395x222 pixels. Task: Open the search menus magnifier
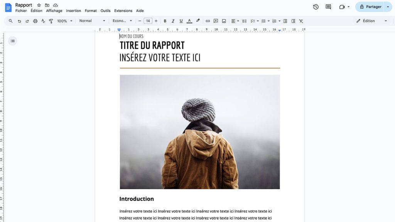[10, 21]
